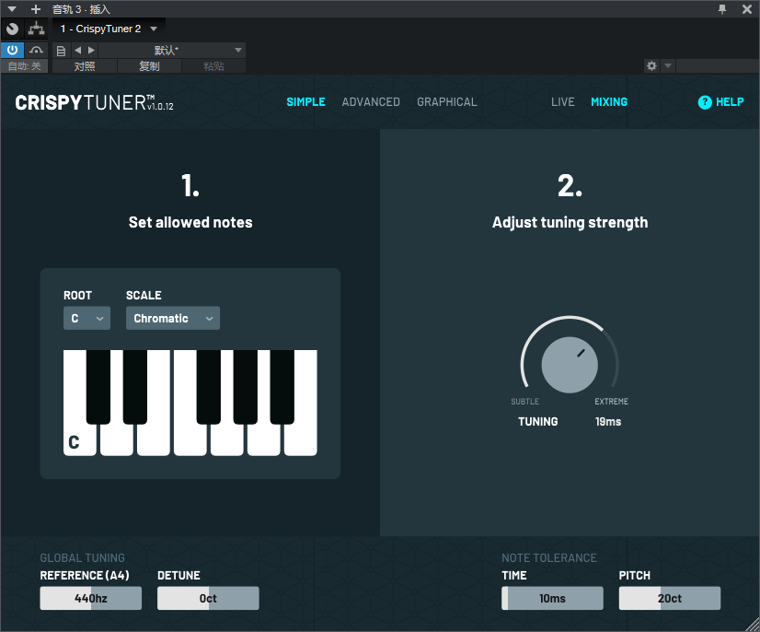The image size is (760, 632).
Task: Toggle the C# black key
Action: point(98,387)
